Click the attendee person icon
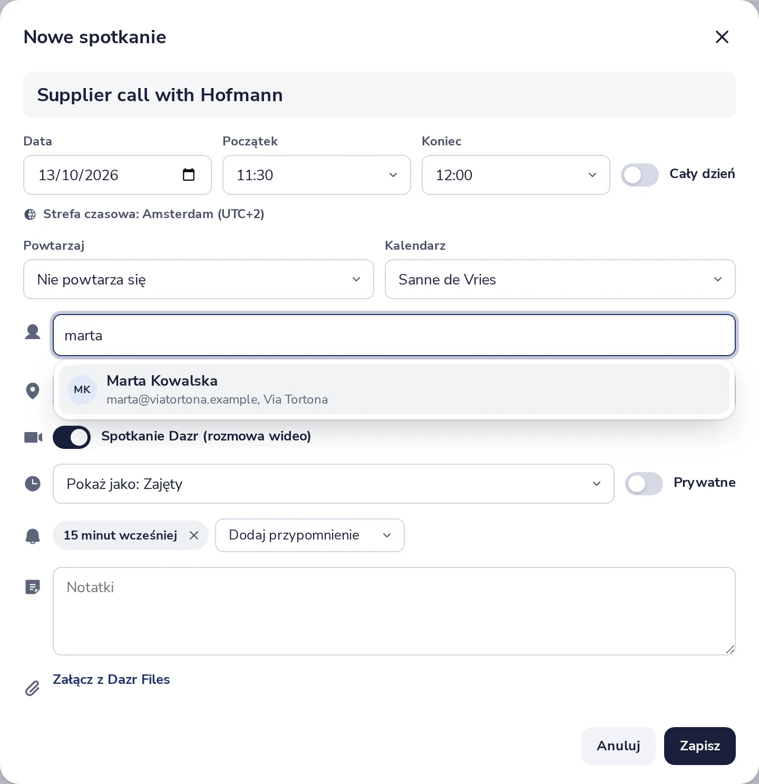The width and height of the screenshot is (759, 784). click(33, 332)
